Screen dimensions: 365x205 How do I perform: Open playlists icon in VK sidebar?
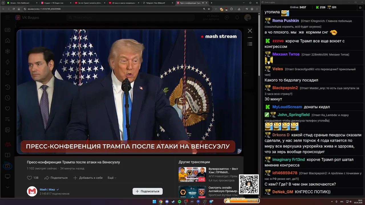point(7,119)
